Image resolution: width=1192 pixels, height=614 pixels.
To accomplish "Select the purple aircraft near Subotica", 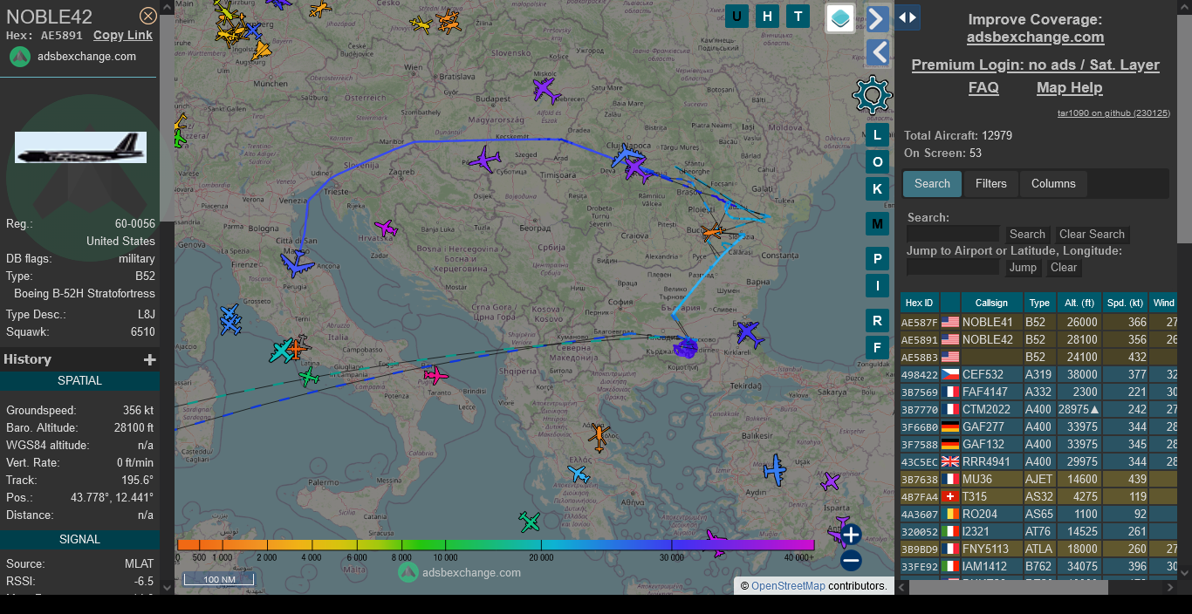I will coord(484,160).
